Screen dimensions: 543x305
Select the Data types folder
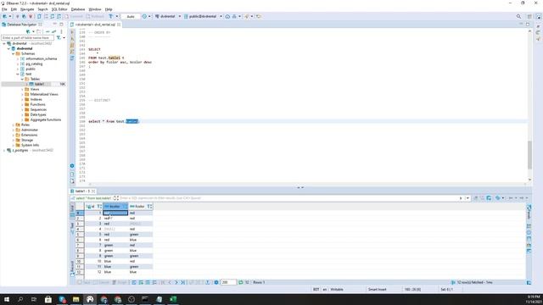point(37,115)
